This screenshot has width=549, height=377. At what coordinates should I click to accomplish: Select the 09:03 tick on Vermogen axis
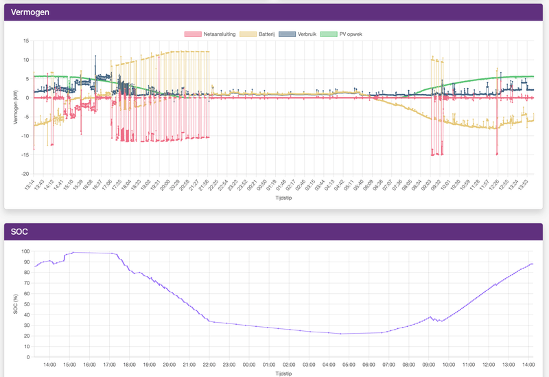427,185
